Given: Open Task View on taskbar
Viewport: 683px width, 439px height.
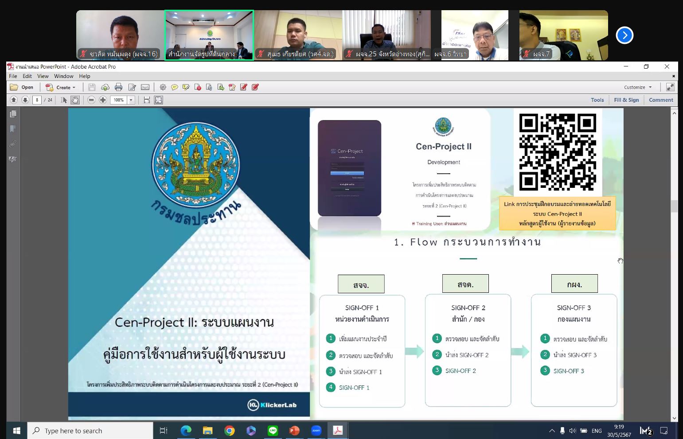Looking at the screenshot, I should point(164,431).
